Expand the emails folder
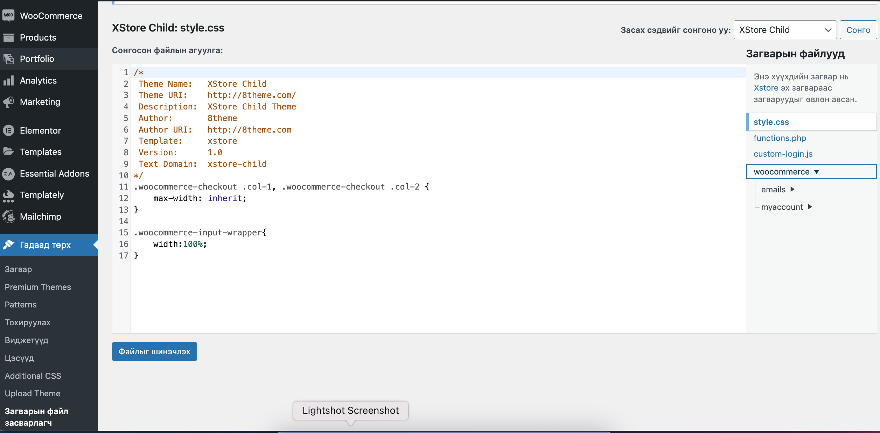 [778, 190]
